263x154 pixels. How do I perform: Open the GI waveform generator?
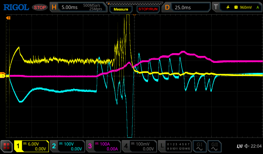pos(199,146)
